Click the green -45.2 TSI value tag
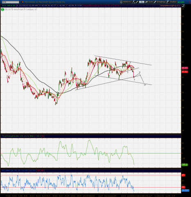Image resolution: width=191 pixels, height=197 pixels. [x=185, y=165]
